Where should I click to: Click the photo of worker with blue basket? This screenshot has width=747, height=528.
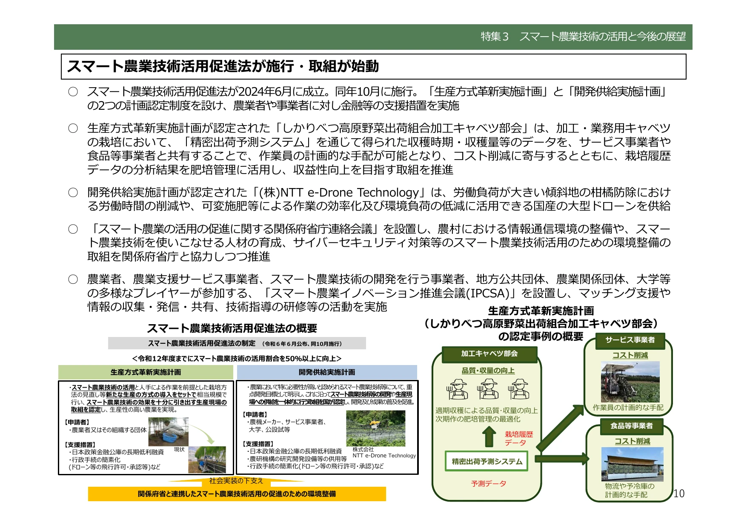coord(169,431)
